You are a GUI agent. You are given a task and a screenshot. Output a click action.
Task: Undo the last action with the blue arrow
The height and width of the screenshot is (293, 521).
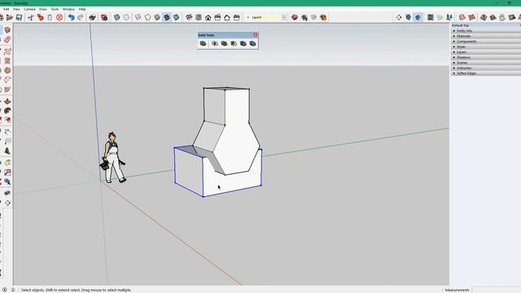71,17
